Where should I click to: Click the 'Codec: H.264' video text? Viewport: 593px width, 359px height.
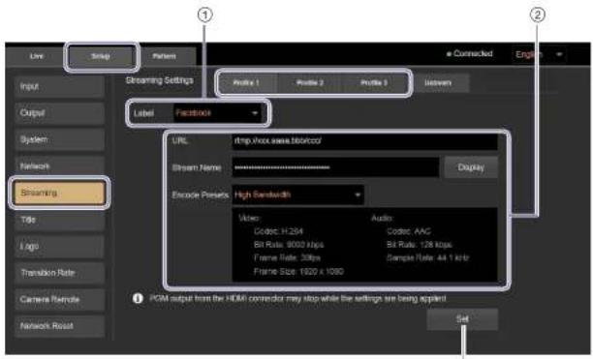point(278,231)
